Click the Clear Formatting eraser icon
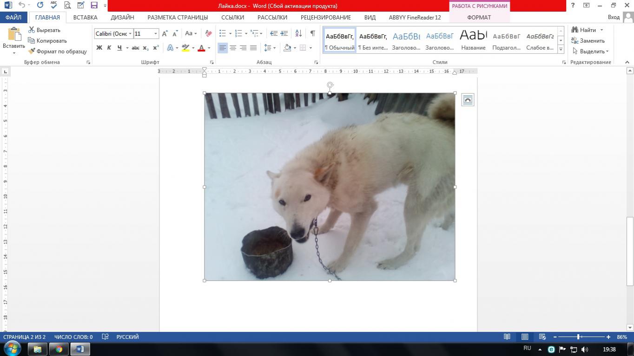634x356 pixels. coord(208,33)
